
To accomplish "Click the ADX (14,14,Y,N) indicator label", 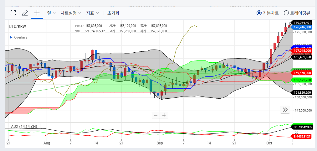I will [24, 127].
